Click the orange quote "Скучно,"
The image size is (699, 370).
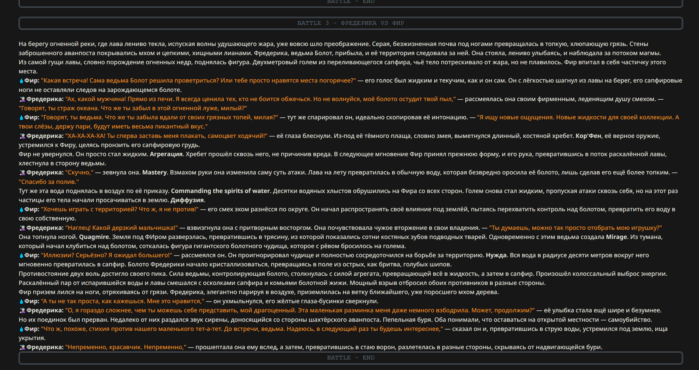tap(79, 172)
